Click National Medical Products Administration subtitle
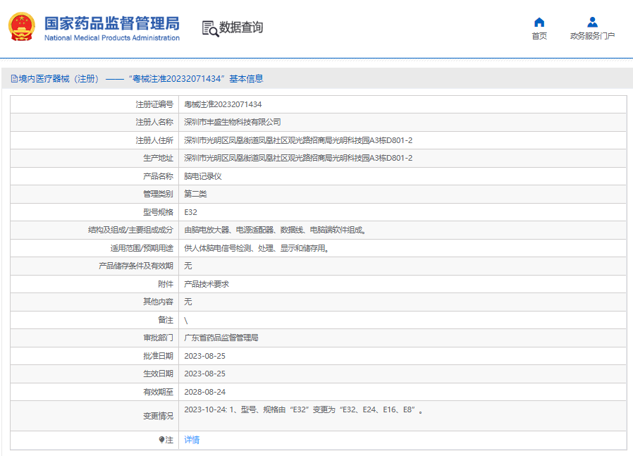633x456 pixels. (112, 37)
